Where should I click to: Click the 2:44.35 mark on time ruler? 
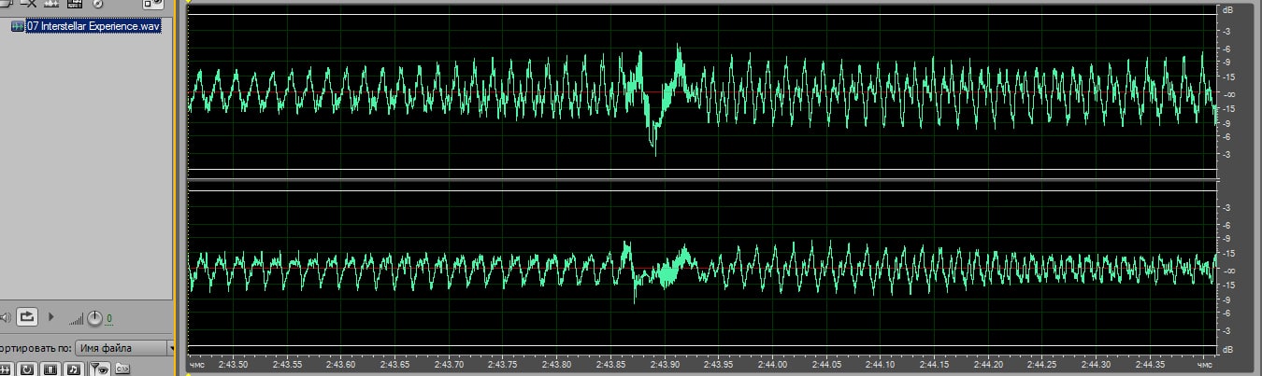pos(1149,365)
